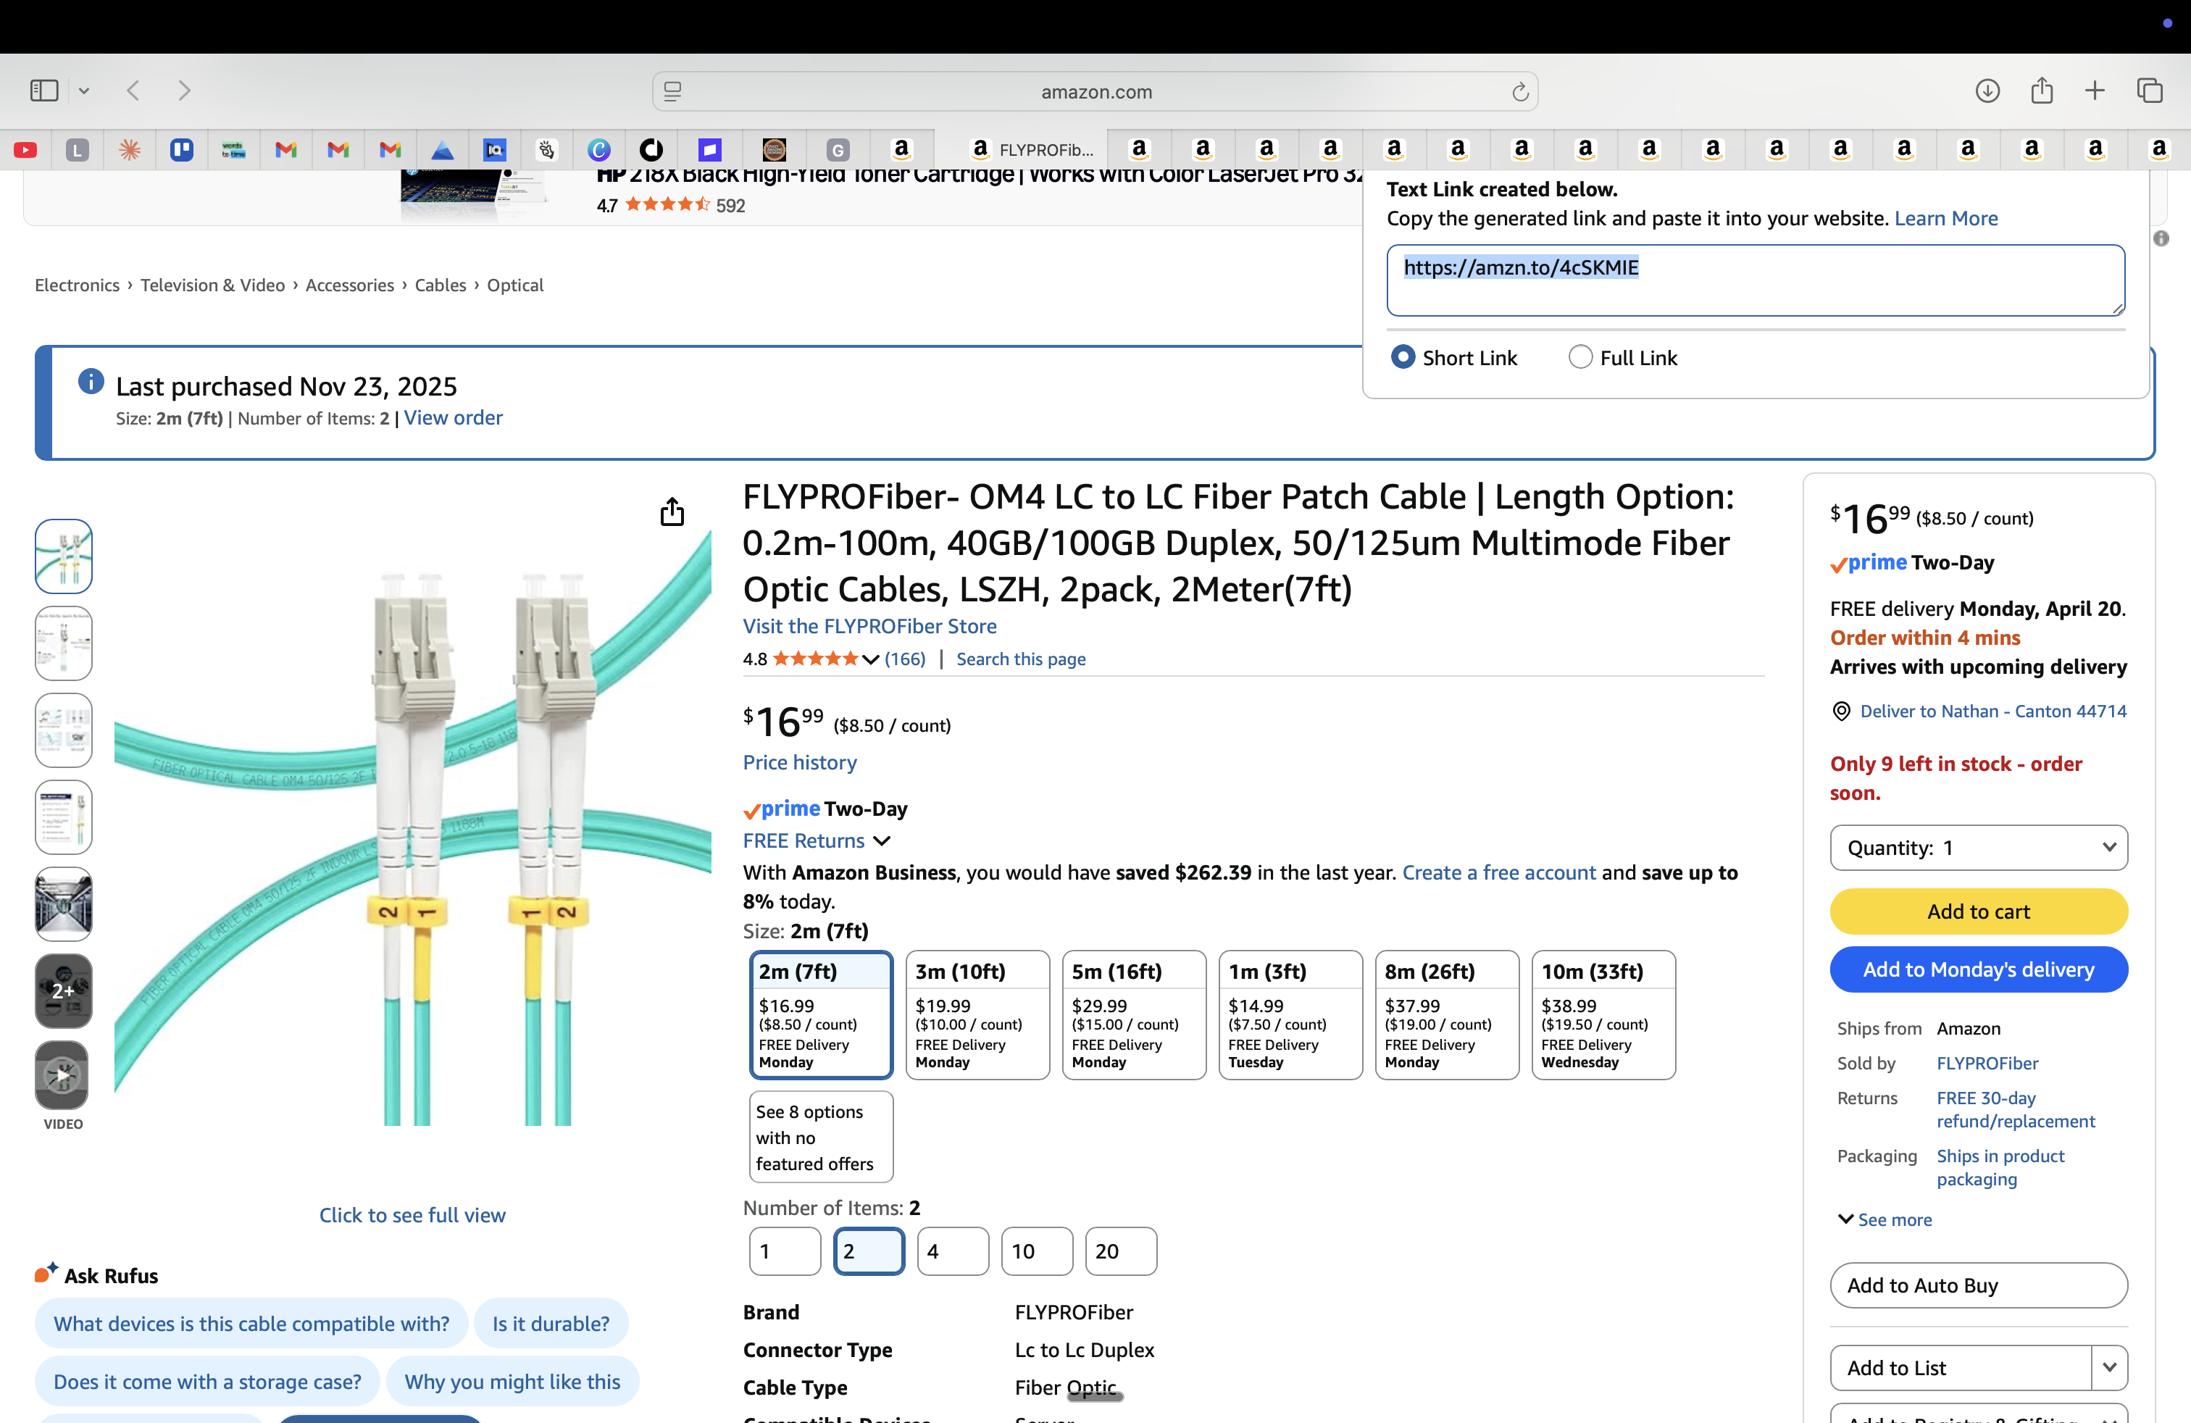Screen dimensions: 2191x1423
Task: Click the info icon beside Last purchased
Action: [x=91, y=381]
